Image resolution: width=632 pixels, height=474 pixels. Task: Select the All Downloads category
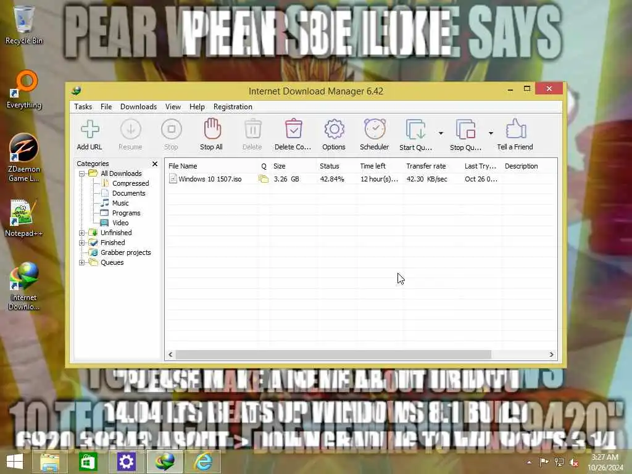pos(121,173)
